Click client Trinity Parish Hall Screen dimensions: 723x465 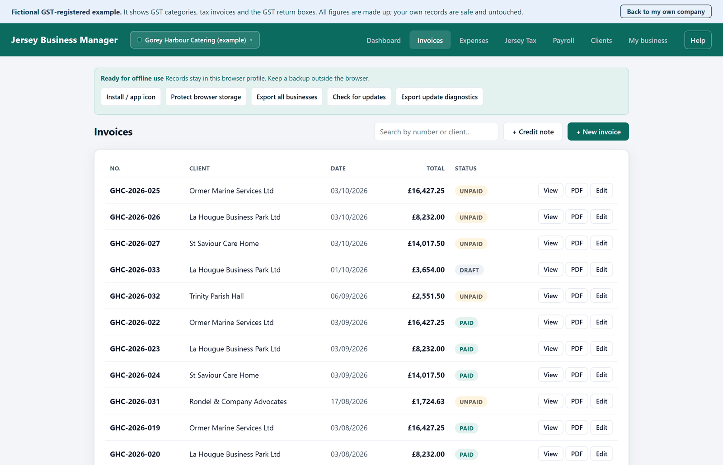(216, 296)
